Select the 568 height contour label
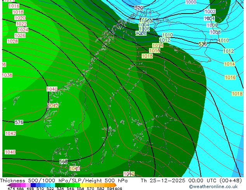This screenshot has width=246, height=190. [63, 161]
